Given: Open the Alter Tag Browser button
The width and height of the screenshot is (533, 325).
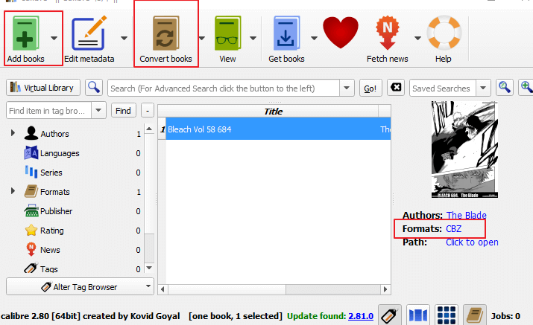Looking at the screenshot, I should [x=80, y=286].
